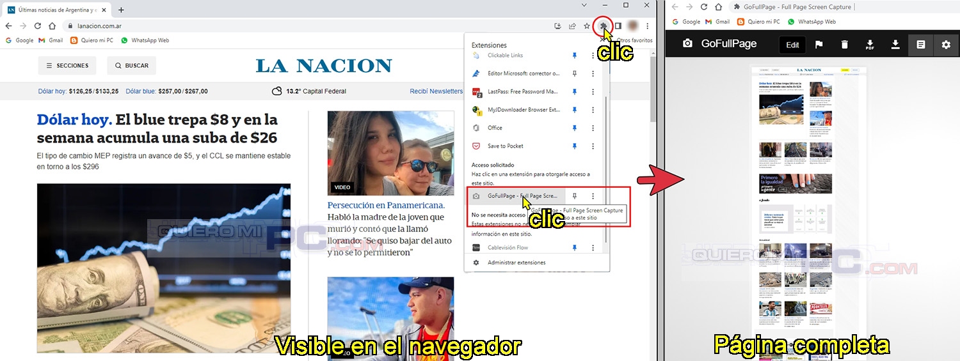Open the Dólar hoy headline article
The width and height of the screenshot is (960, 361).
pyautogui.click(x=157, y=129)
